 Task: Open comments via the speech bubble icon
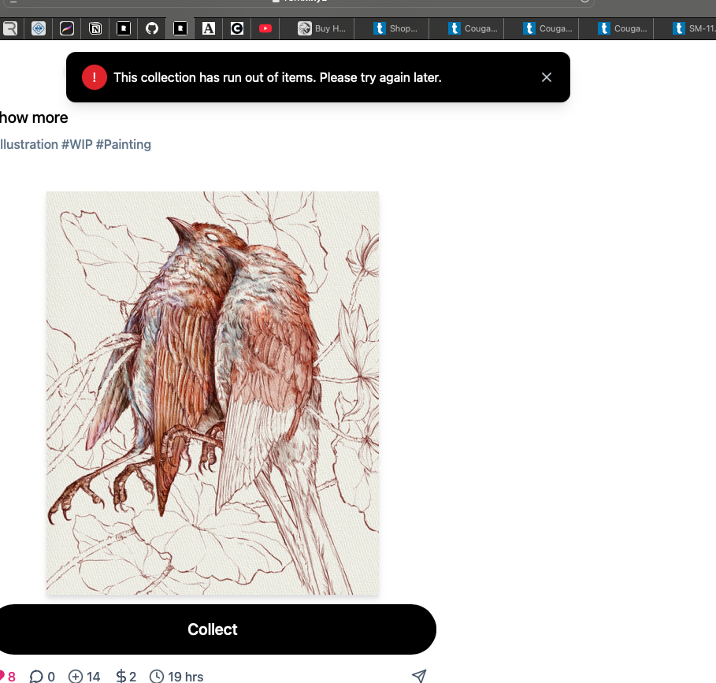[36, 676]
